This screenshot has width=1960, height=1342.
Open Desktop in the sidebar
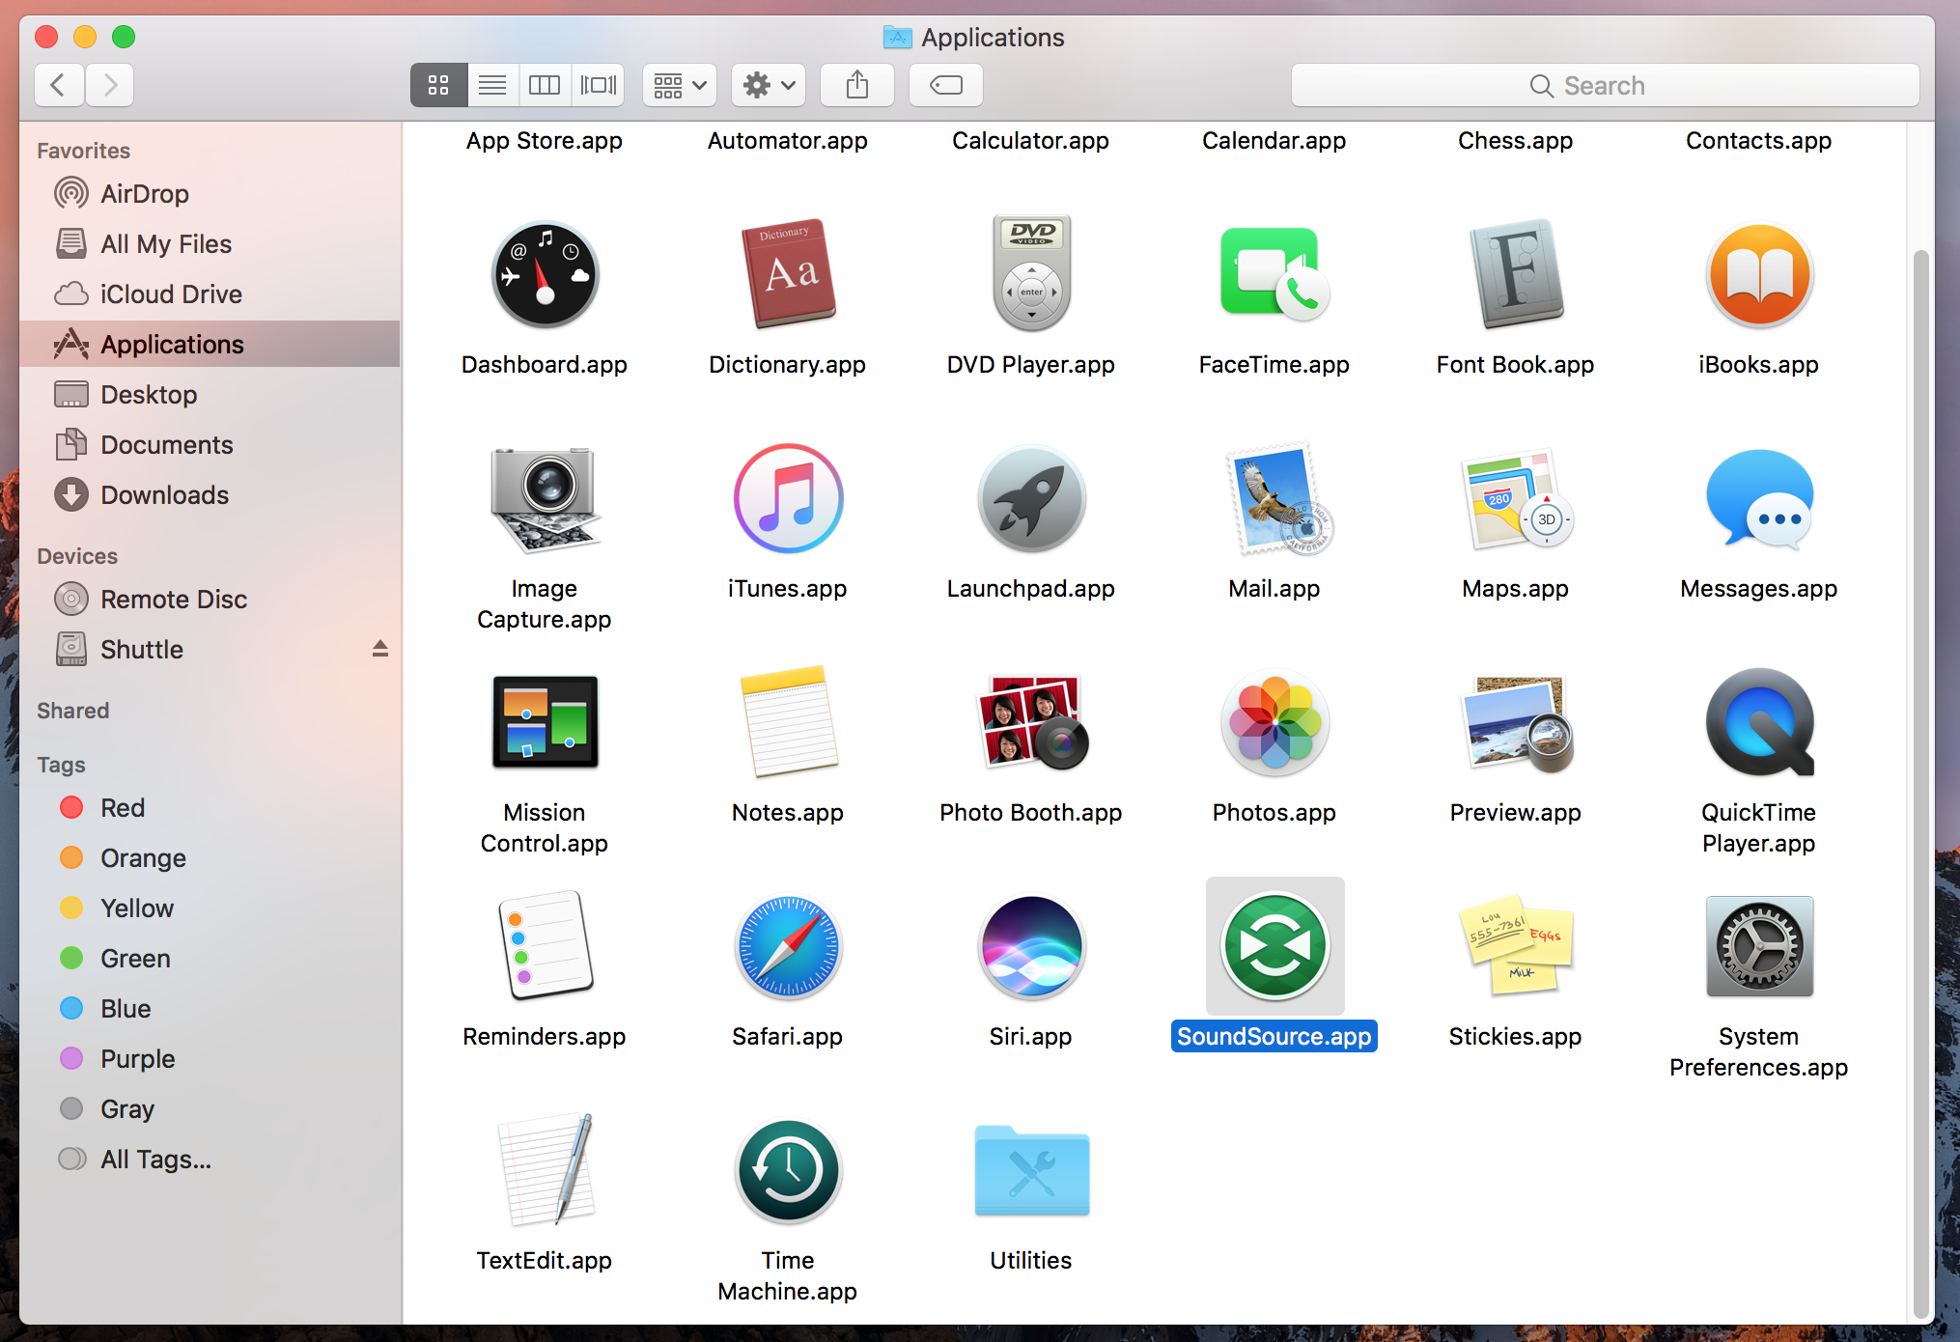[x=210, y=394]
